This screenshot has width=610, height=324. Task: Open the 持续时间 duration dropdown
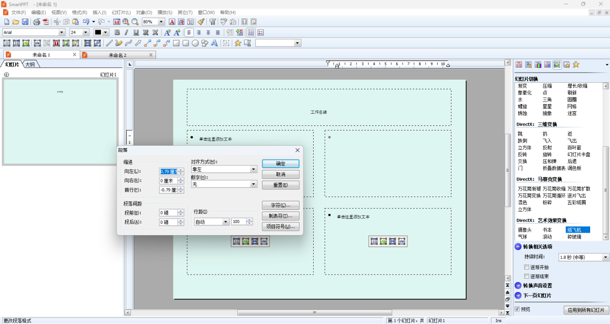pyautogui.click(x=583, y=257)
